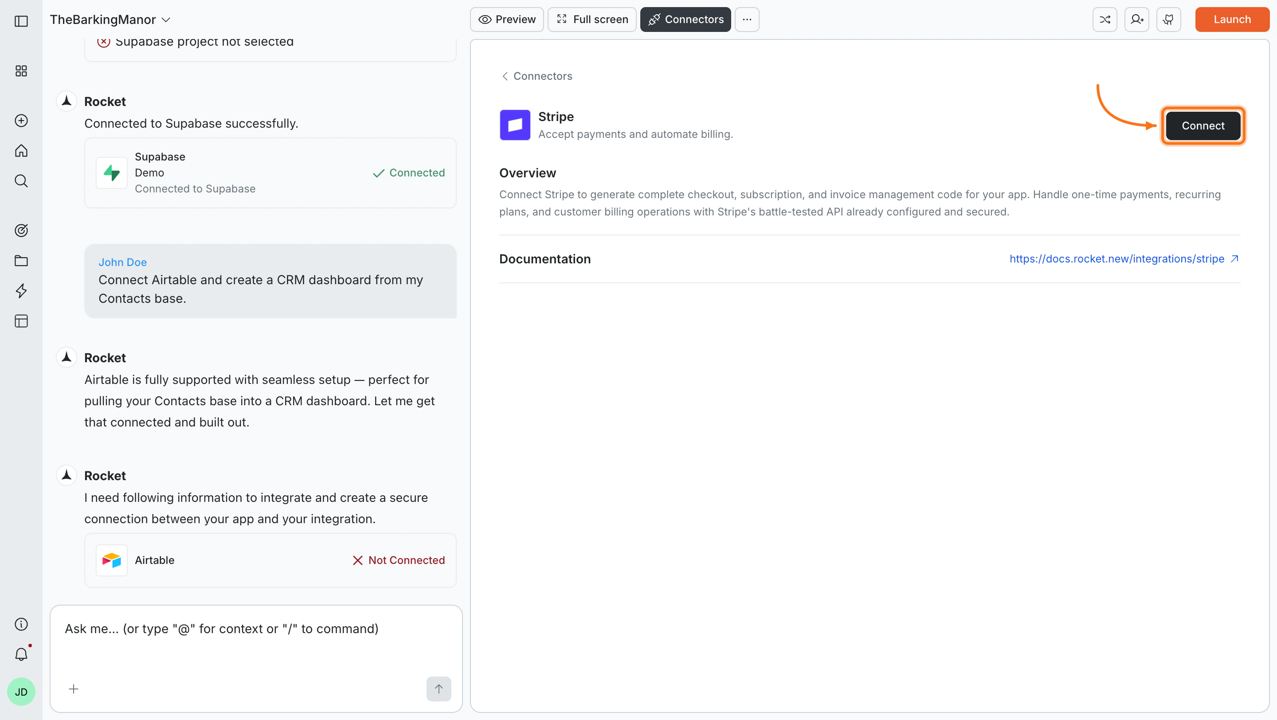Viewport: 1277px width, 720px height.
Task: Click the lightning bolt sidebar icon
Action: 21,291
